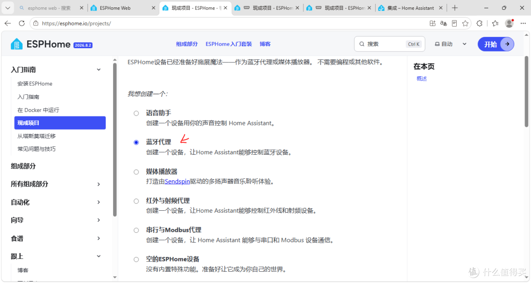The height and width of the screenshot is (283, 531).
Task: Open 常见问题与技巧 sidebar link
Action: tap(36, 149)
